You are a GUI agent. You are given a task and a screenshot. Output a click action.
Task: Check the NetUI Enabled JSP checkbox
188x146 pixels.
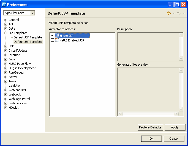coord(52,40)
